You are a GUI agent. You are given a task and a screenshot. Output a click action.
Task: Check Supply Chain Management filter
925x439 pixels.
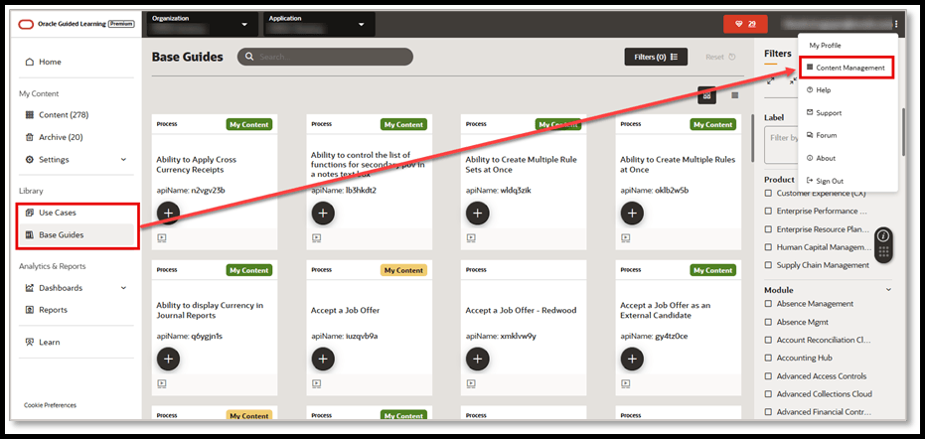click(x=768, y=265)
